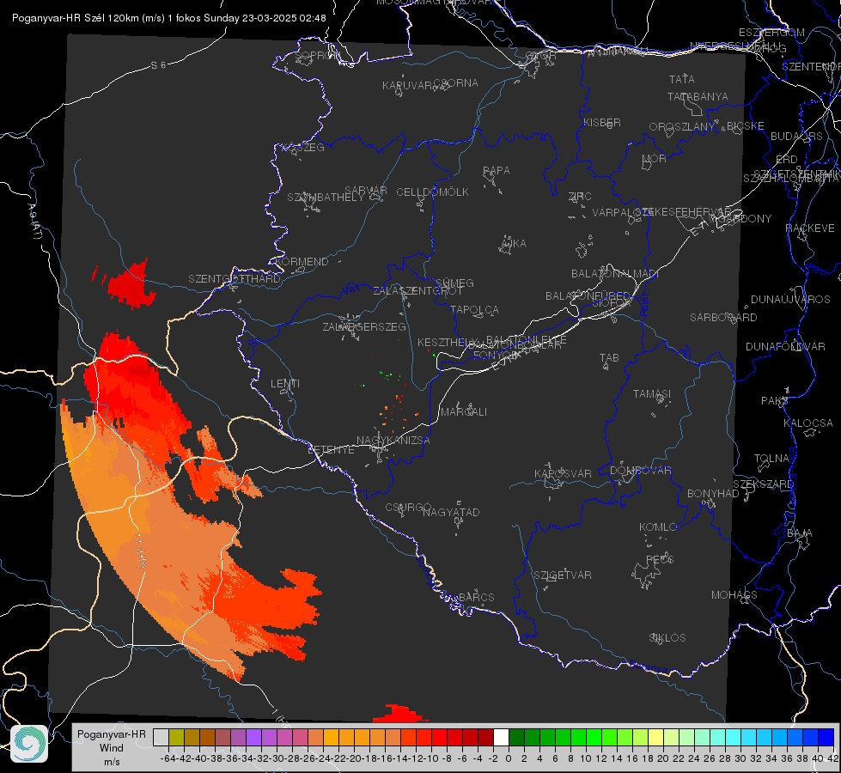
Task: Click the AJKA city label
Action: click(514, 244)
